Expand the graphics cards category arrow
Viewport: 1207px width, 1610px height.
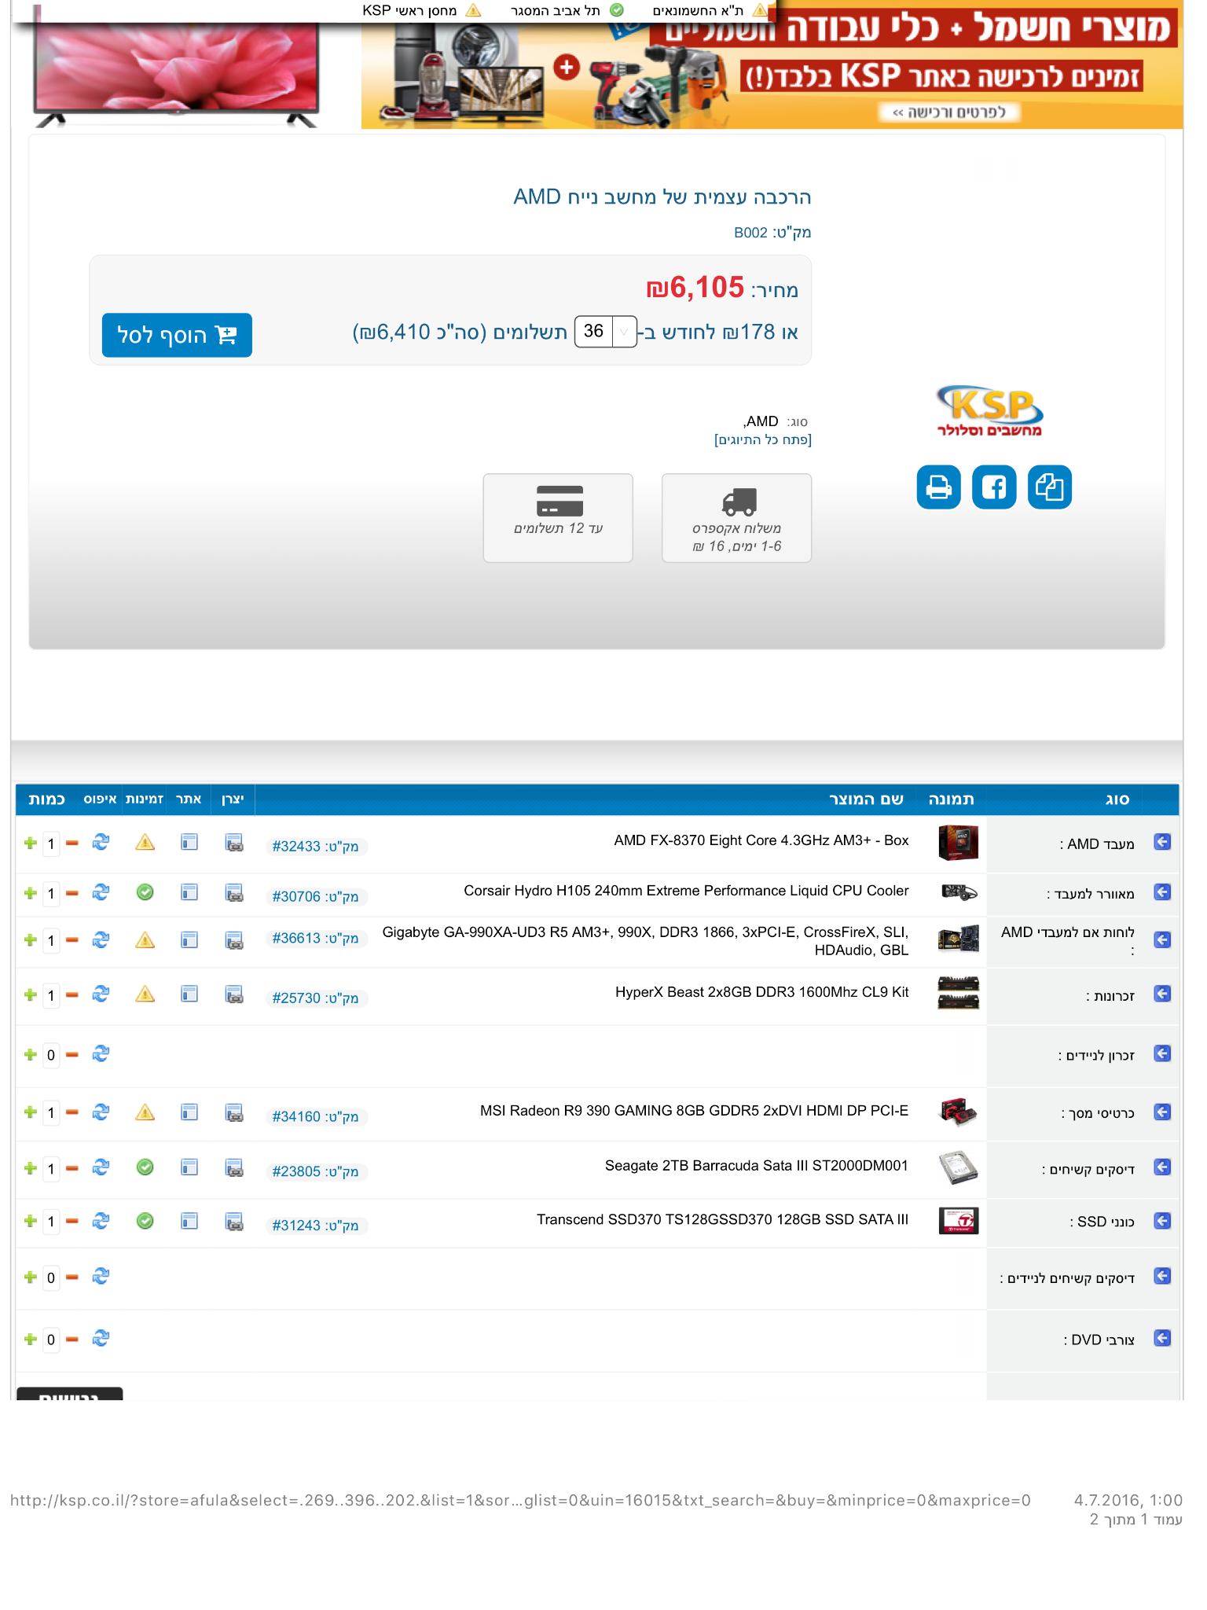(1162, 1112)
